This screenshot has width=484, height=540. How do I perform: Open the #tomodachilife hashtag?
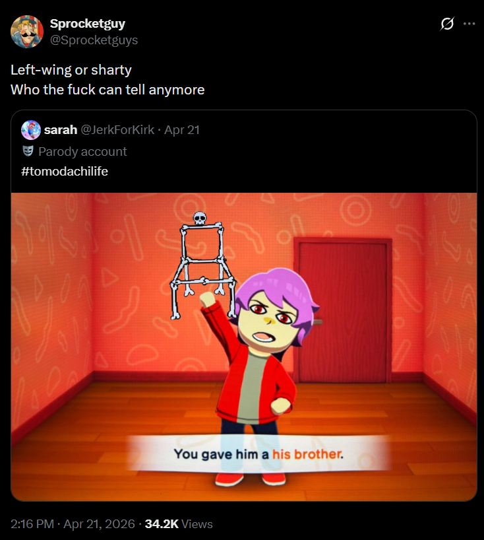click(65, 171)
